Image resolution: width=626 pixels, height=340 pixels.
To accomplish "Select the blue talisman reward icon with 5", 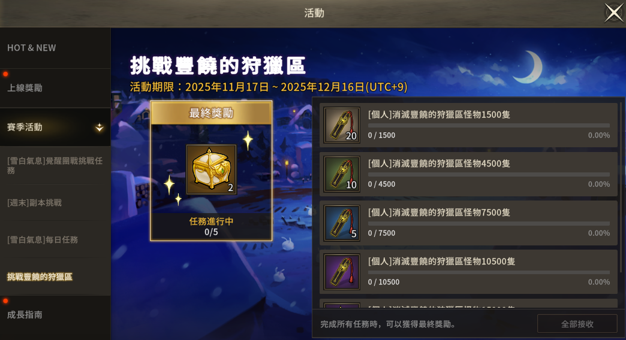I will click(x=342, y=223).
